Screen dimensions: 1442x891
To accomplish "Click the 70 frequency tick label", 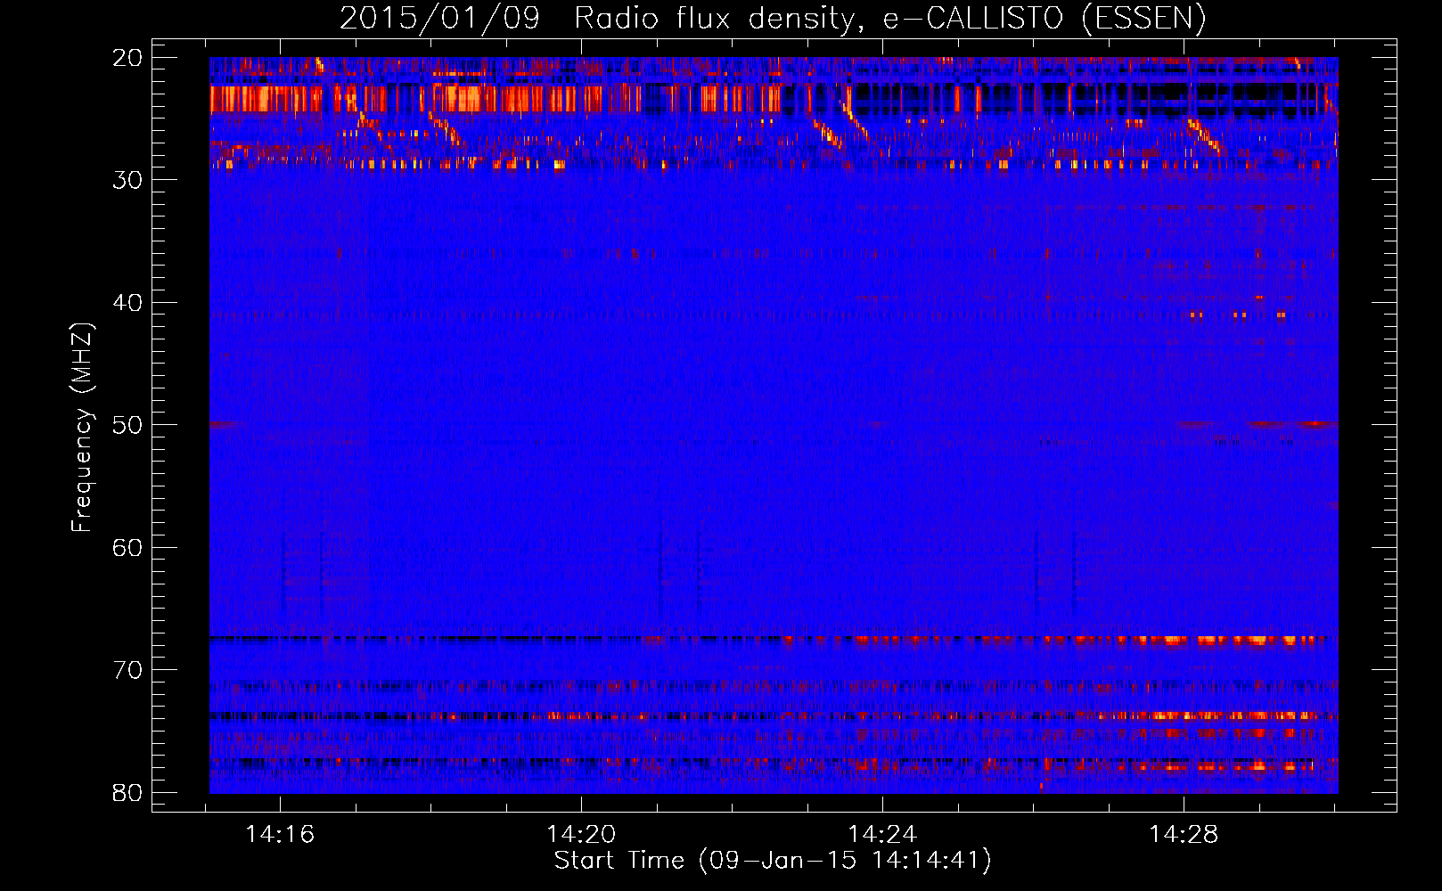I will coord(127,670).
